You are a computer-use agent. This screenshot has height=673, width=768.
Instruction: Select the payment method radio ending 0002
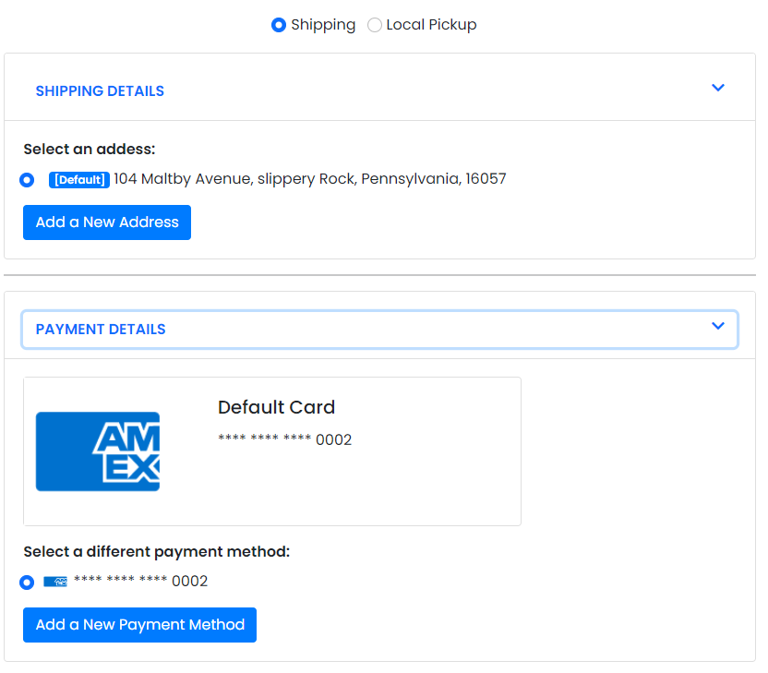coord(27,583)
